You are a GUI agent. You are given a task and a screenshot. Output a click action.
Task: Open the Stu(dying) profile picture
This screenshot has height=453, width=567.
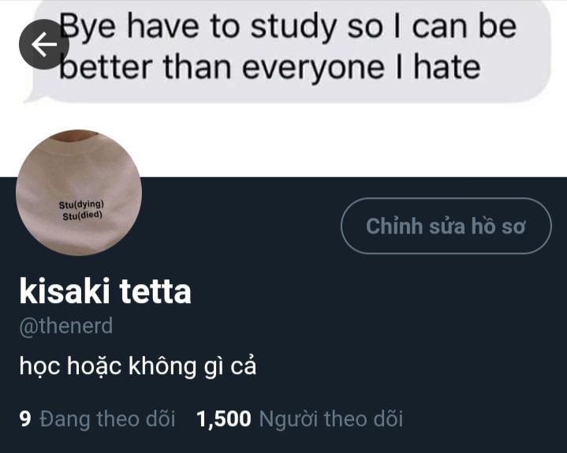79,193
